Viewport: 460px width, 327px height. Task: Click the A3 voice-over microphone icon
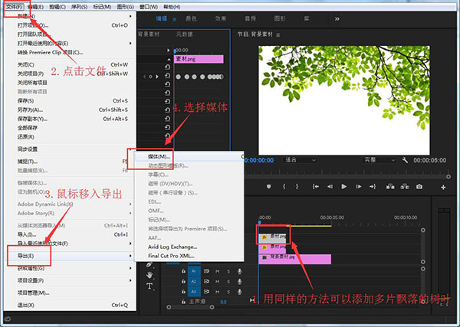[239, 292]
